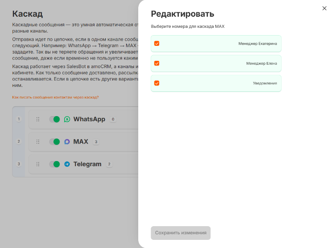Click the Telegram number count badge
Screen dimensions: 330x248
(x=109, y=164)
